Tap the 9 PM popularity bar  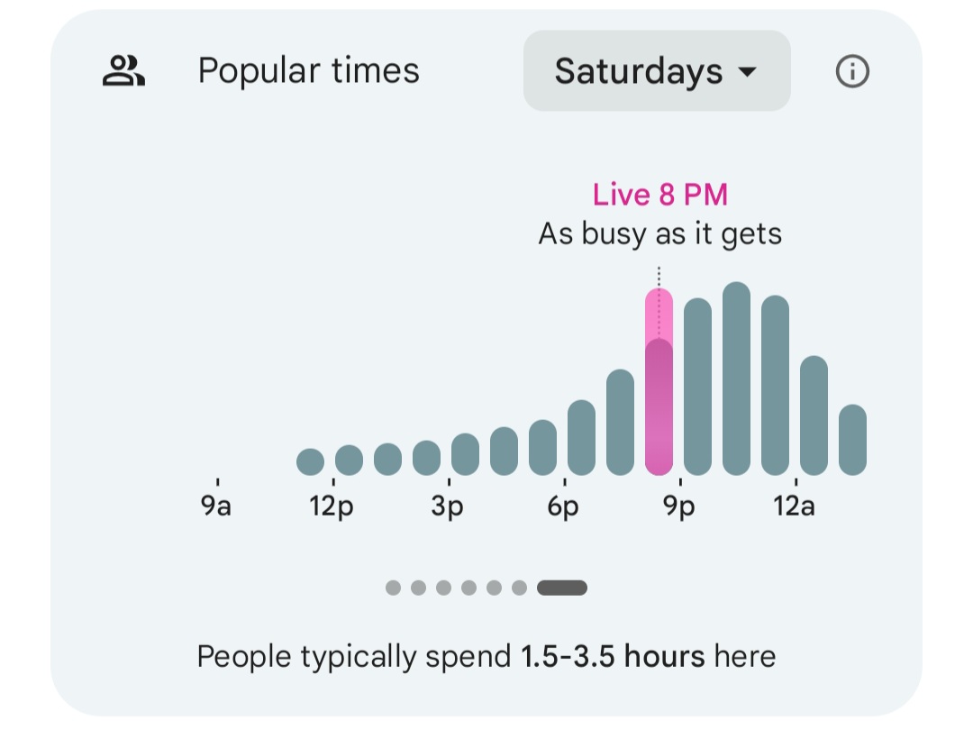coord(697,388)
